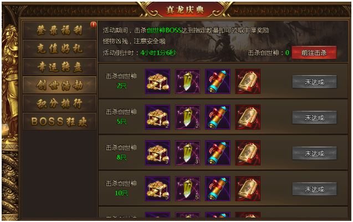Screen dimensions: 353x222
Task: Click the partially visible reward row at the bottom
Action: (x=223, y=213)
